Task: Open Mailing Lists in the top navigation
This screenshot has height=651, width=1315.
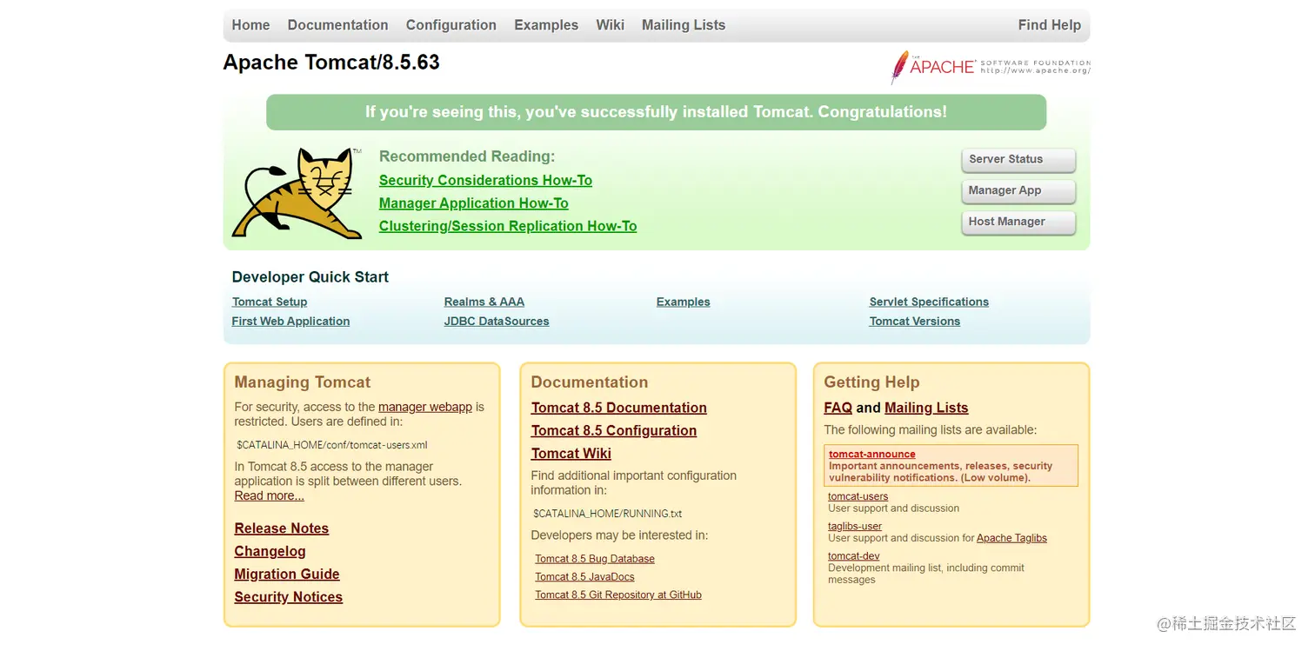Action: tap(684, 25)
